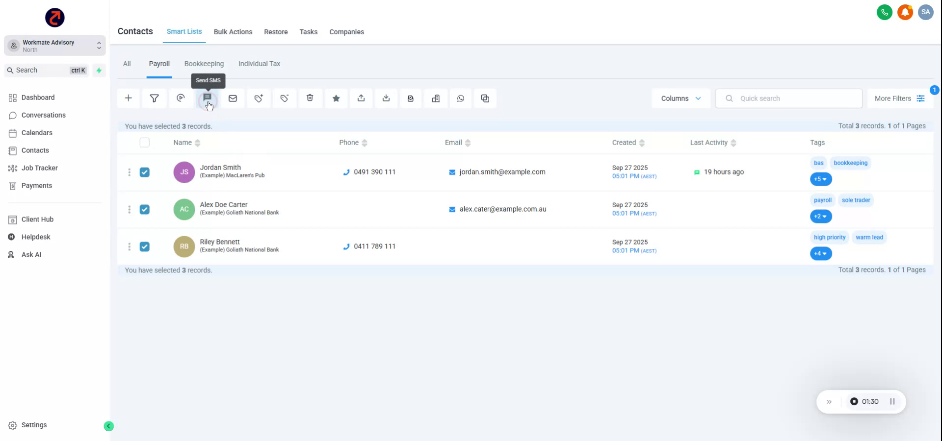Pause the screen recording timer
Image resolution: width=942 pixels, height=441 pixels.
click(x=893, y=401)
